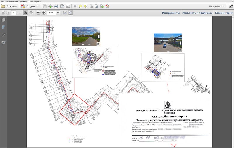Open the page thumbnails panel
This screenshot has height=148, width=234.
pyautogui.click(x=4, y=20)
